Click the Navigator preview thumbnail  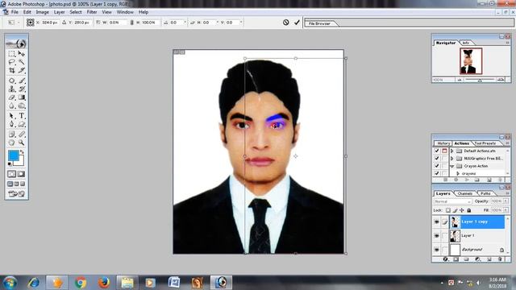tap(471, 61)
